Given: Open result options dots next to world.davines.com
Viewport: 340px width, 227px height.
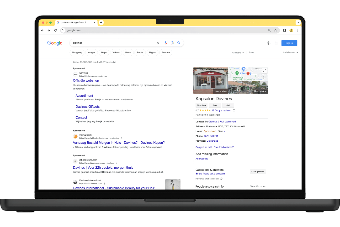Looking at the screenshot, I should click(x=104, y=184).
